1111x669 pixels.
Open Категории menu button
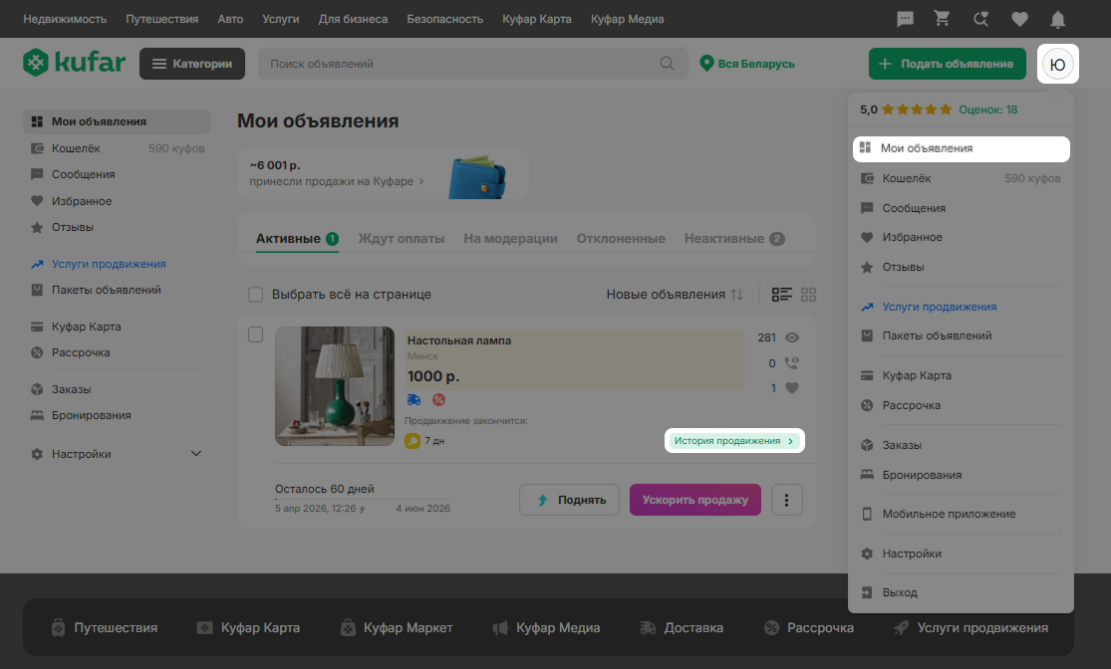click(x=192, y=64)
